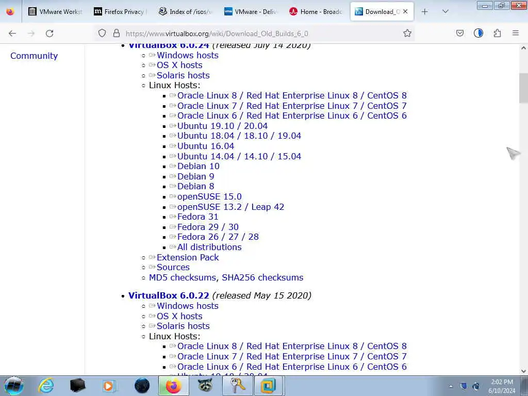Screen dimensions: 528x396
Task: Switch to the Firefox Privacy tab
Action: (119, 12)
